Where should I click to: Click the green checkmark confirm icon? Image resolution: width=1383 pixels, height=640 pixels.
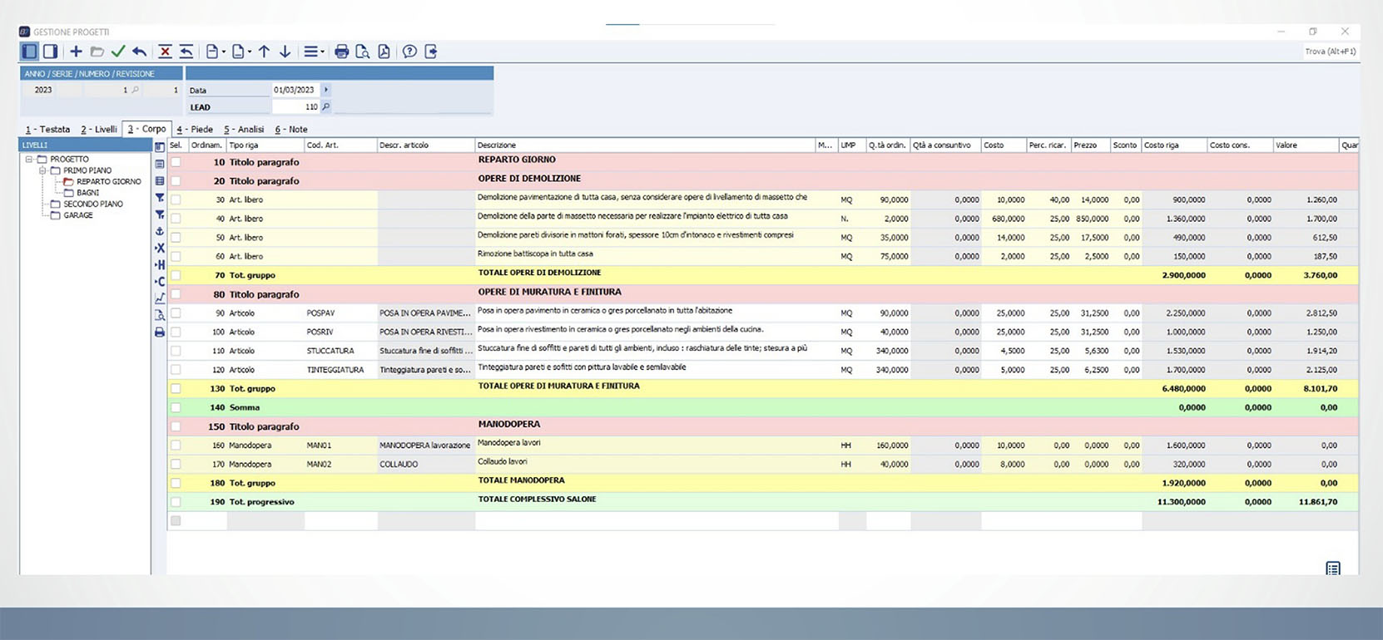[x=118, y=52]
